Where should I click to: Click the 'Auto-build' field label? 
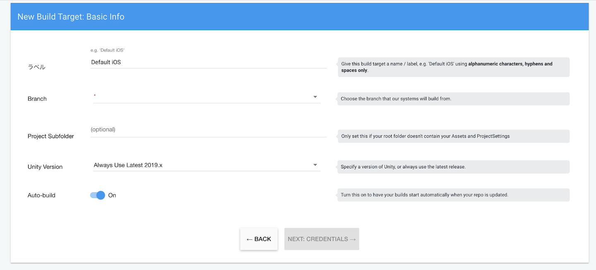point(41,195)
